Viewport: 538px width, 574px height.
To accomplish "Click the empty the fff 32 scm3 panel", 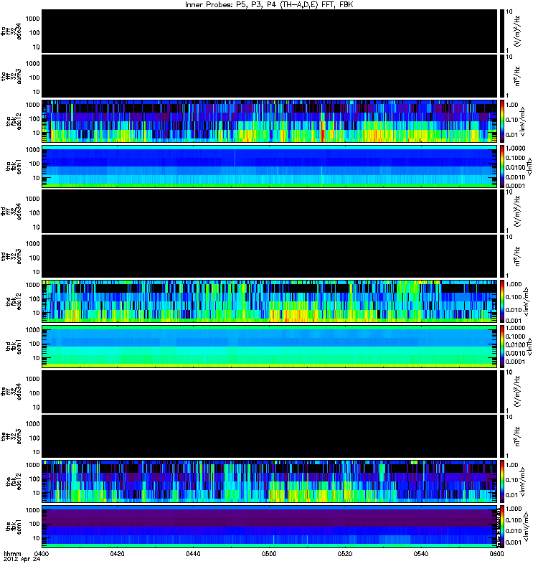I will click(270, 436).
